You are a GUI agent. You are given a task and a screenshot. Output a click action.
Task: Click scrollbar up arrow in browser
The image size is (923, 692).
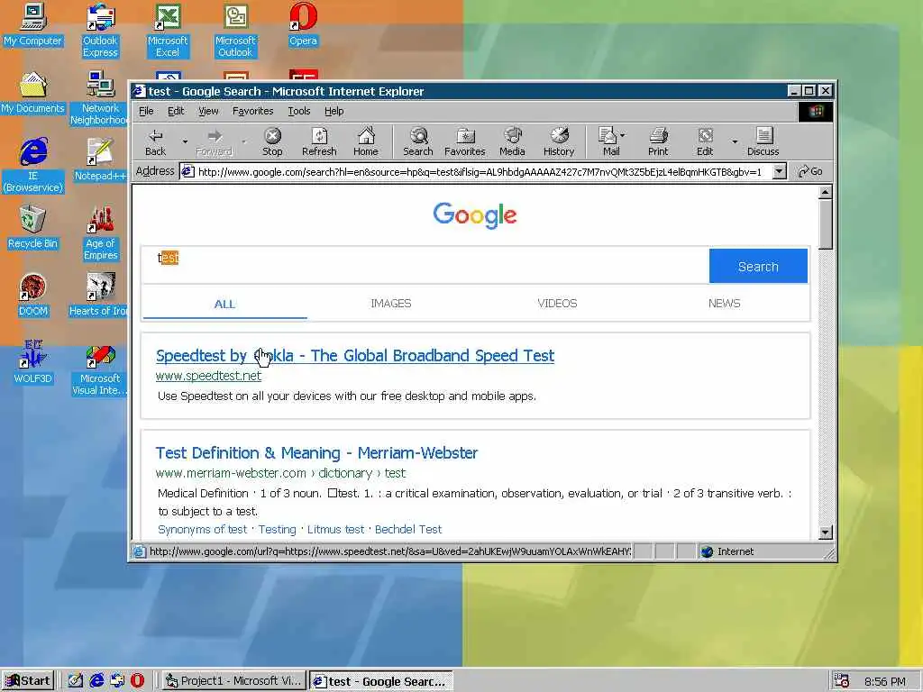click(826, 192)
